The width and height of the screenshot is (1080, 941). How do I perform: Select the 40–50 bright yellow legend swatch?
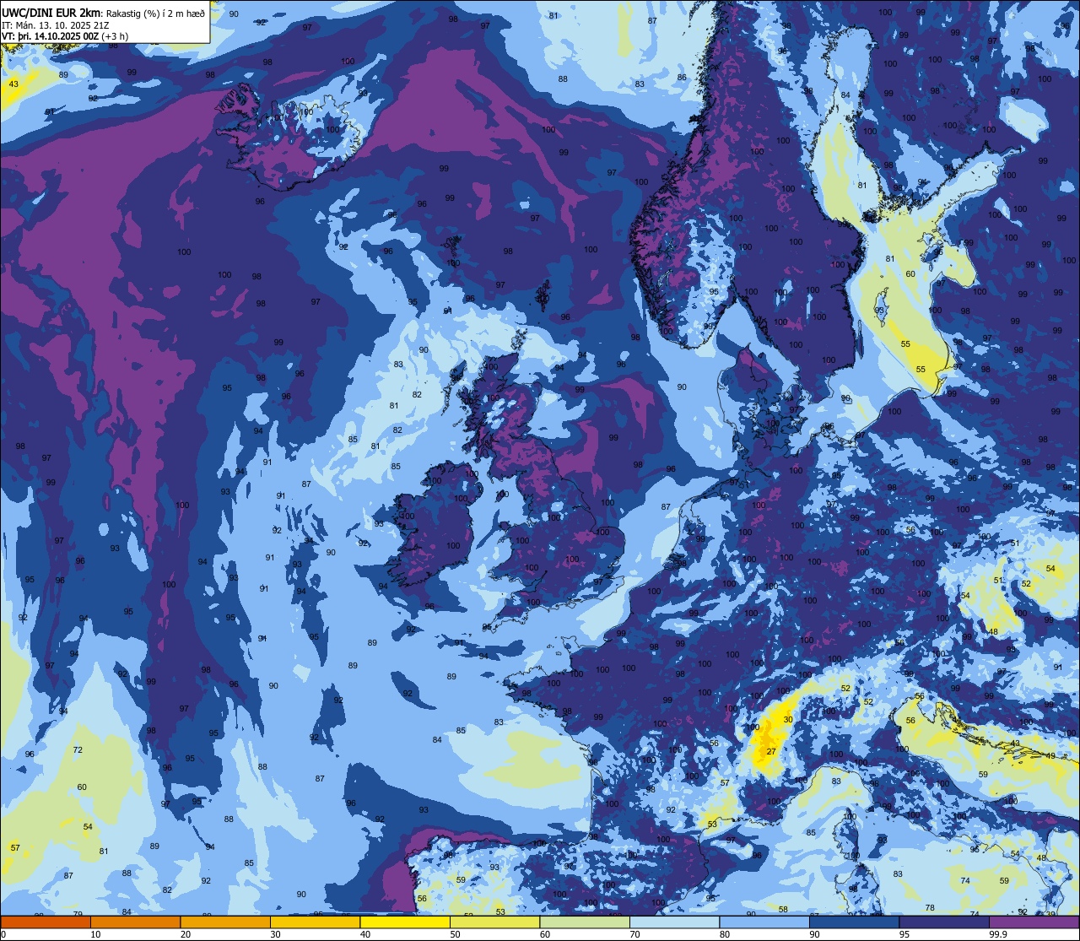click(x=405, y=922)
